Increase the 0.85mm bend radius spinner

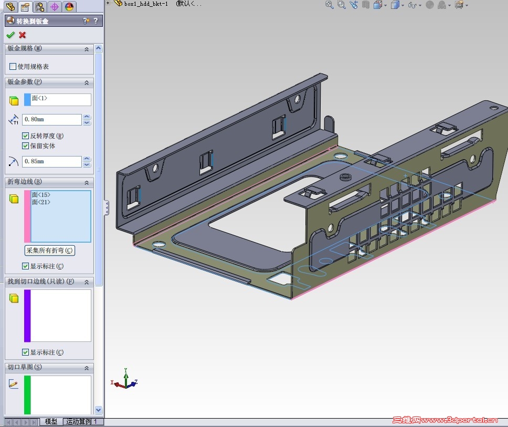coord(87,159)
